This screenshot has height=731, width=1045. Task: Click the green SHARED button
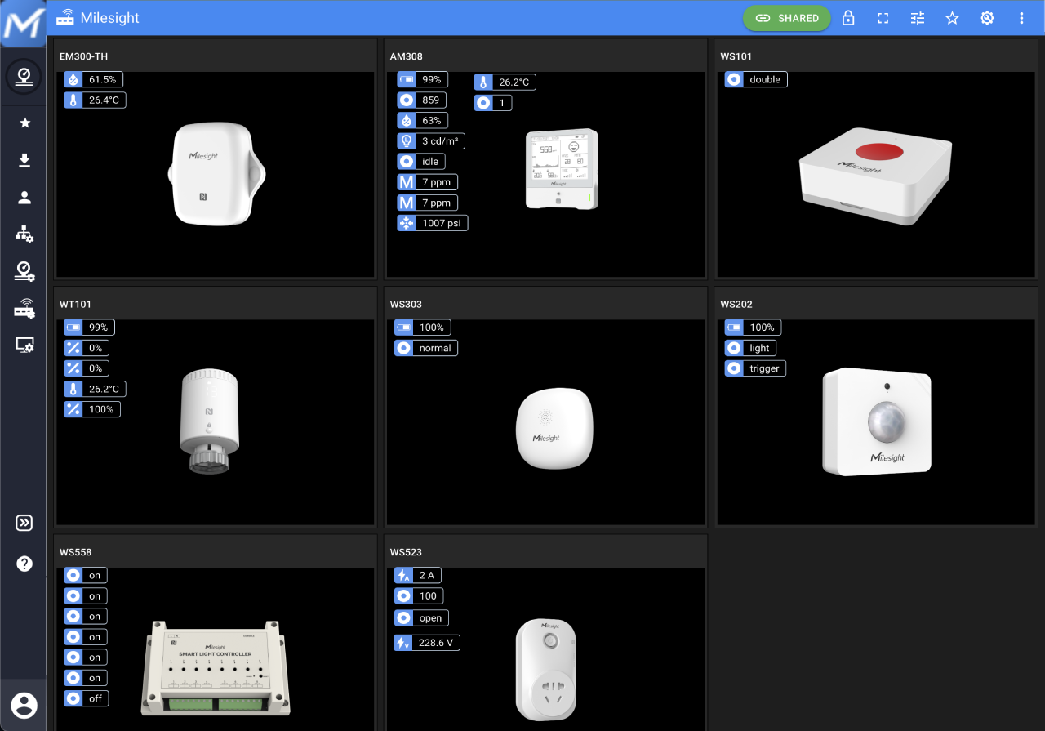pos(786,17)
